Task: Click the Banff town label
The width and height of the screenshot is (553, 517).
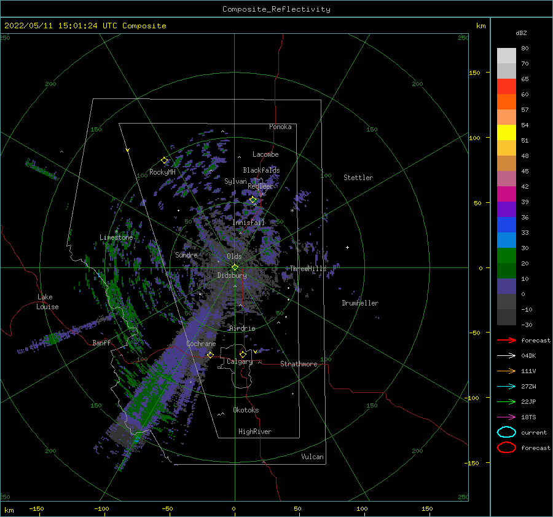Action: [101, 342]
